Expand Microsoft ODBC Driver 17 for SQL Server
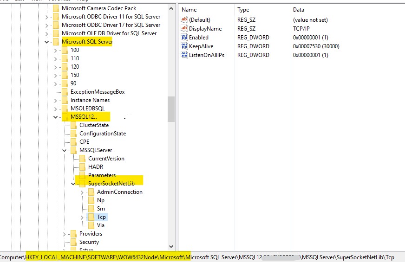 [x=46, y=26]
